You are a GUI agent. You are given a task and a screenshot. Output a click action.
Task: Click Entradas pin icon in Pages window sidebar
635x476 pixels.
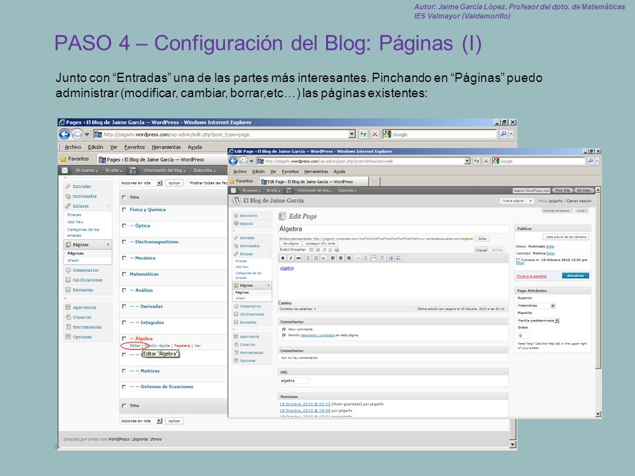pyautogui.click(x=68, y=186)
